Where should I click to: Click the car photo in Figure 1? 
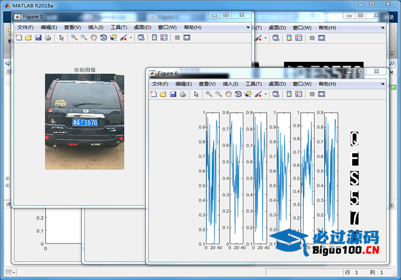coord(84,122)
